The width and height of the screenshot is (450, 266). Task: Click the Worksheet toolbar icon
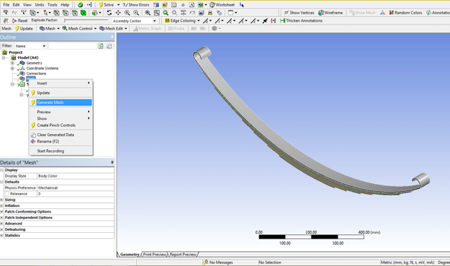tap(222, 5)
